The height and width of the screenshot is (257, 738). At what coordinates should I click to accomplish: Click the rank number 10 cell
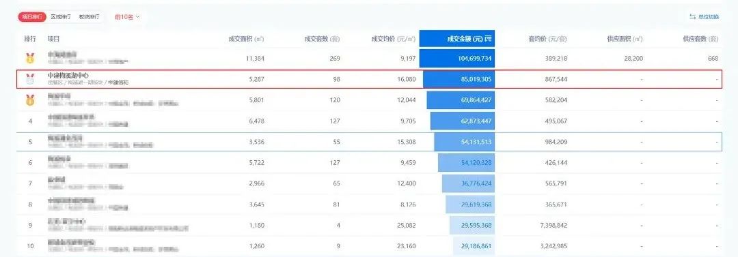tap(30, 245)
